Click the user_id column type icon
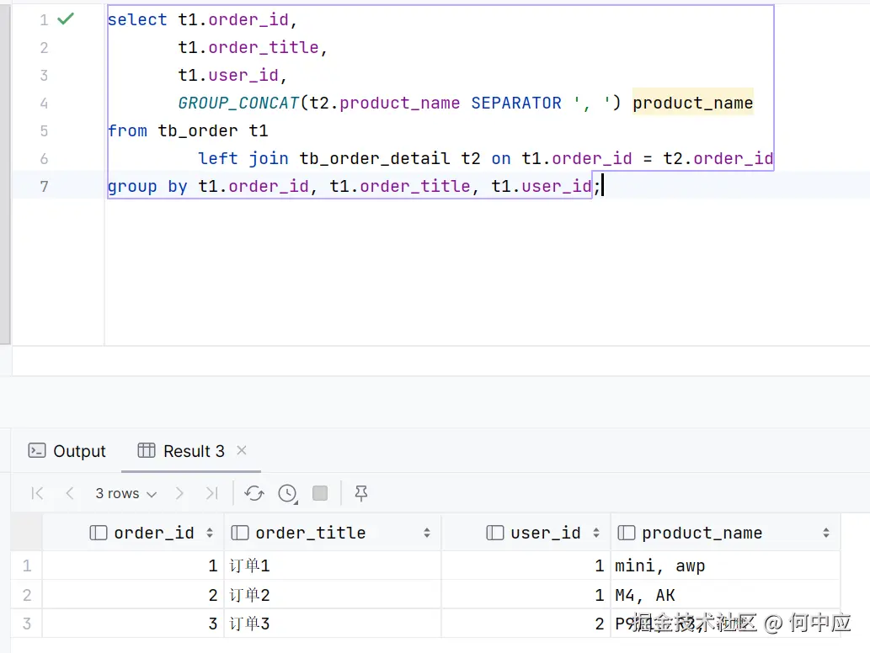Image resolution: width=870 pixels, height=653 pixels. pos(495,533)
